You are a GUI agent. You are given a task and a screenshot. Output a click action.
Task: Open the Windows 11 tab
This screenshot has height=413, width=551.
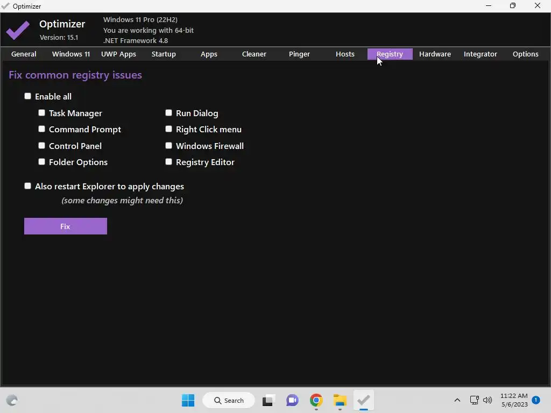point(71,54)
